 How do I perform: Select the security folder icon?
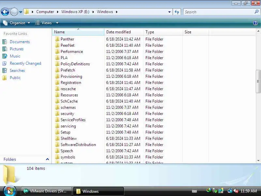click(x=57, y=113)
